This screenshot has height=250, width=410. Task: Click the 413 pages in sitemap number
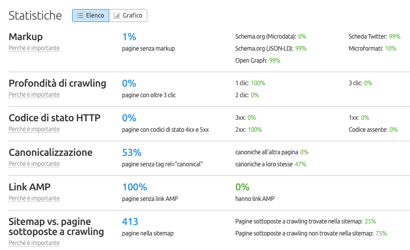pos(130,221)
